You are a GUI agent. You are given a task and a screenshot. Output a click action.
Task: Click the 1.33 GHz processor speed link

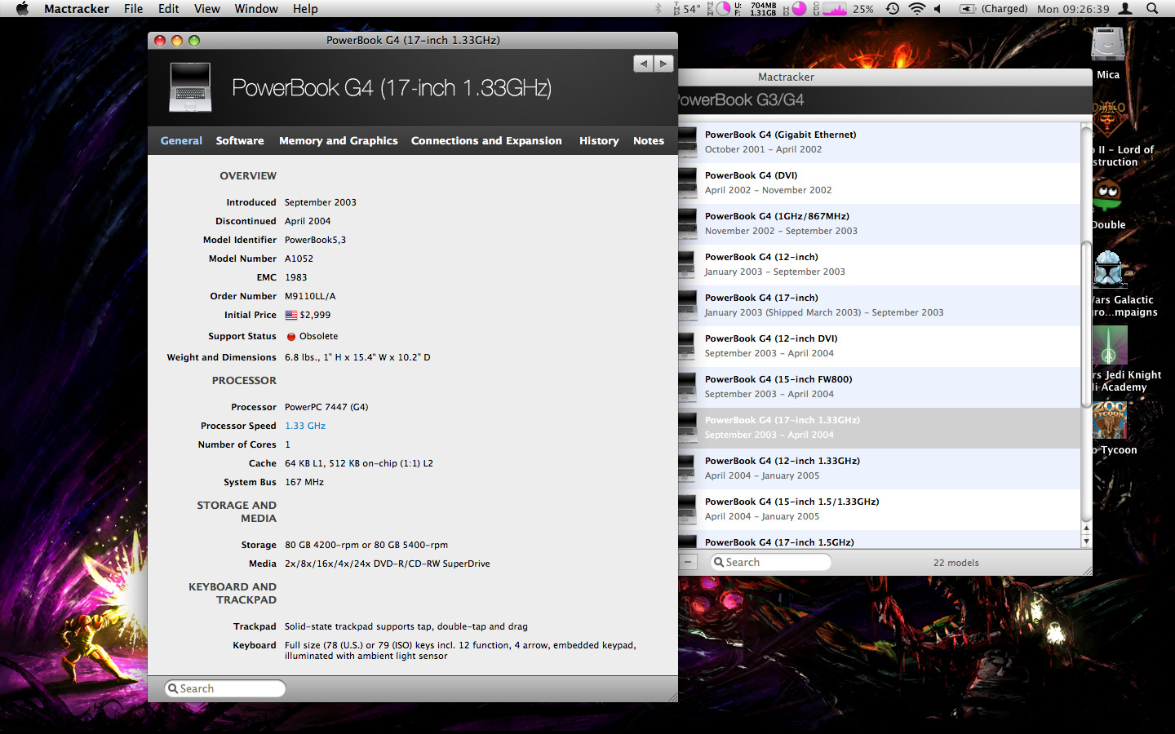[305, 426]
